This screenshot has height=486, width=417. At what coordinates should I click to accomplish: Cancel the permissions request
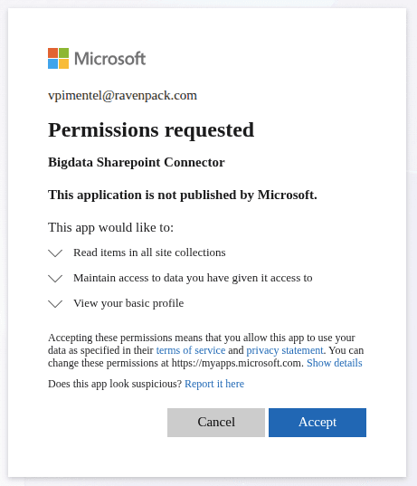click(216, 423)
